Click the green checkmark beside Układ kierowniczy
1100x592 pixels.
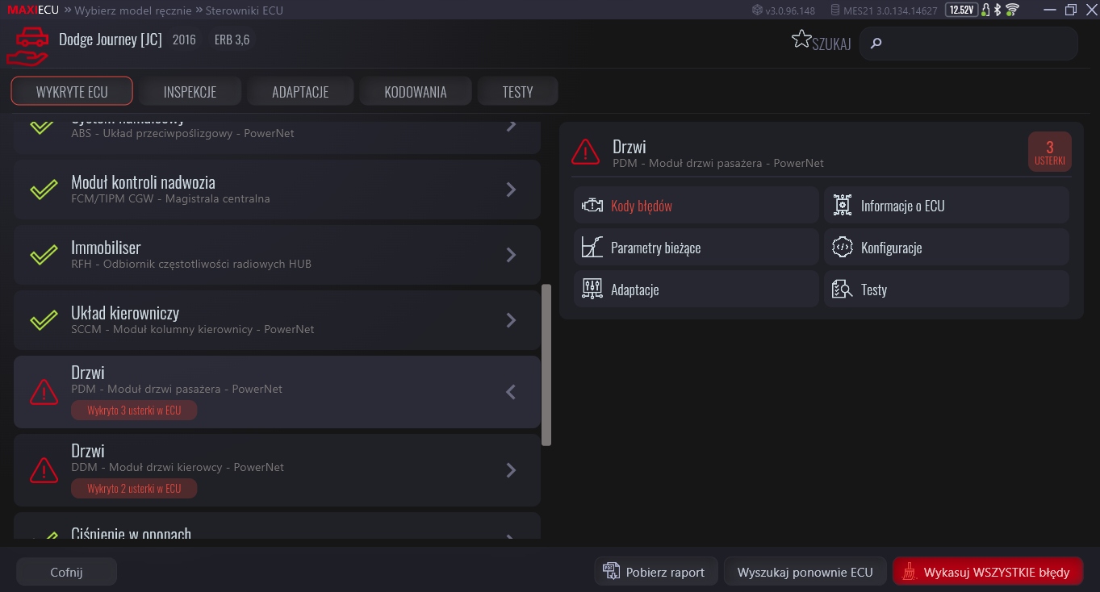pyautogui.click(x=44, y=320)
